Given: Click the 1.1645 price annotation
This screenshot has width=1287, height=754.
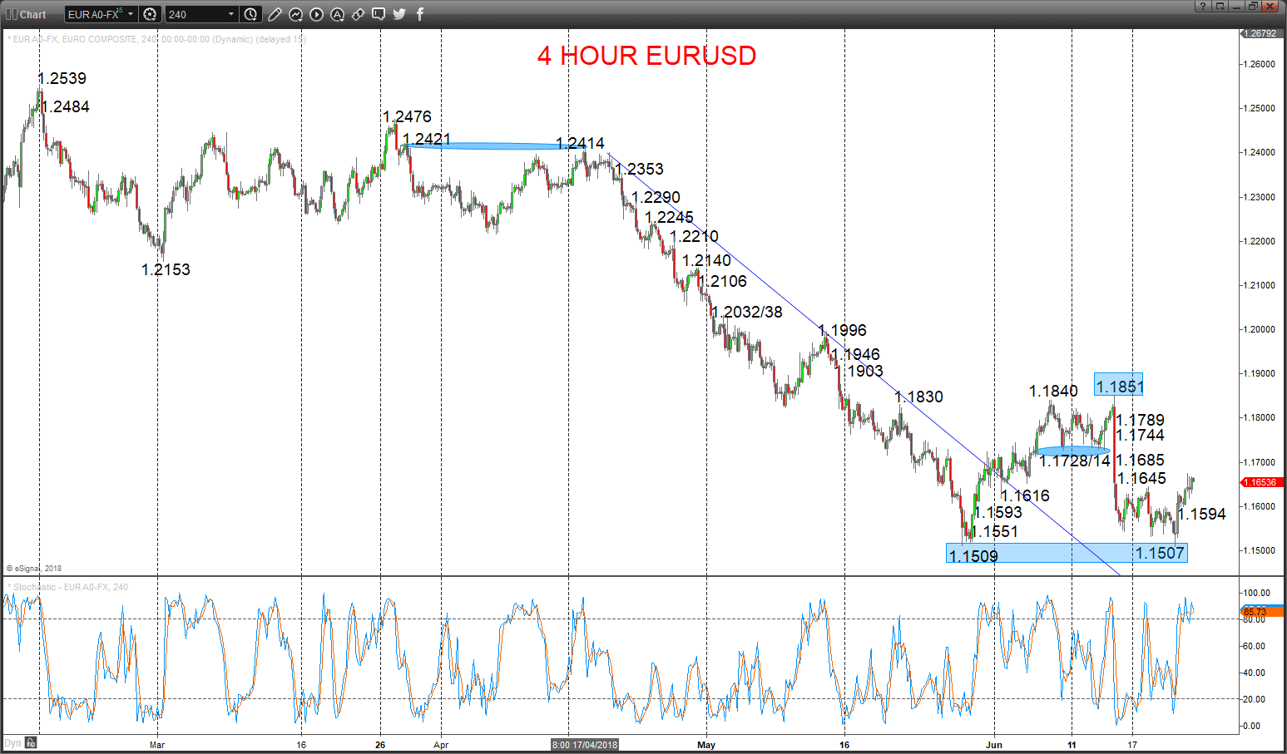Looking at the screenshot, I should [x=1141, y=478].
